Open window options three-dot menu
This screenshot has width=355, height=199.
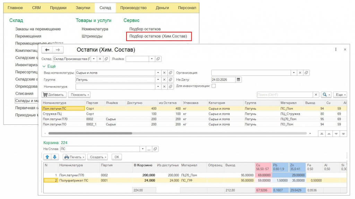pyautogui.click(x=336, y=50)
